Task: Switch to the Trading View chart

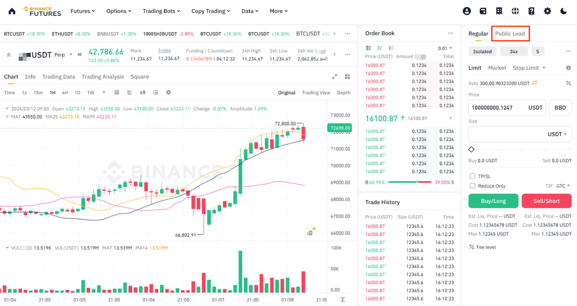Action: 316,92
